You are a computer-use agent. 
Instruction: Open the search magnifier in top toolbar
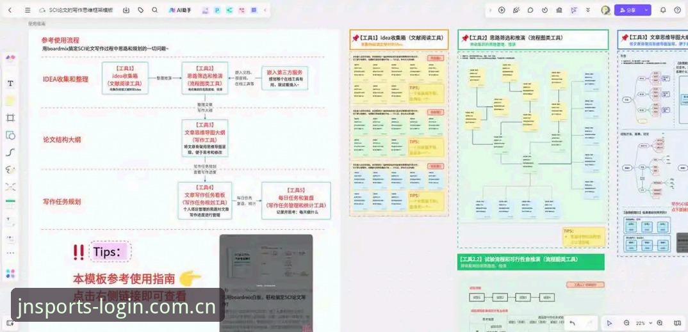click(x=155, y=10)
